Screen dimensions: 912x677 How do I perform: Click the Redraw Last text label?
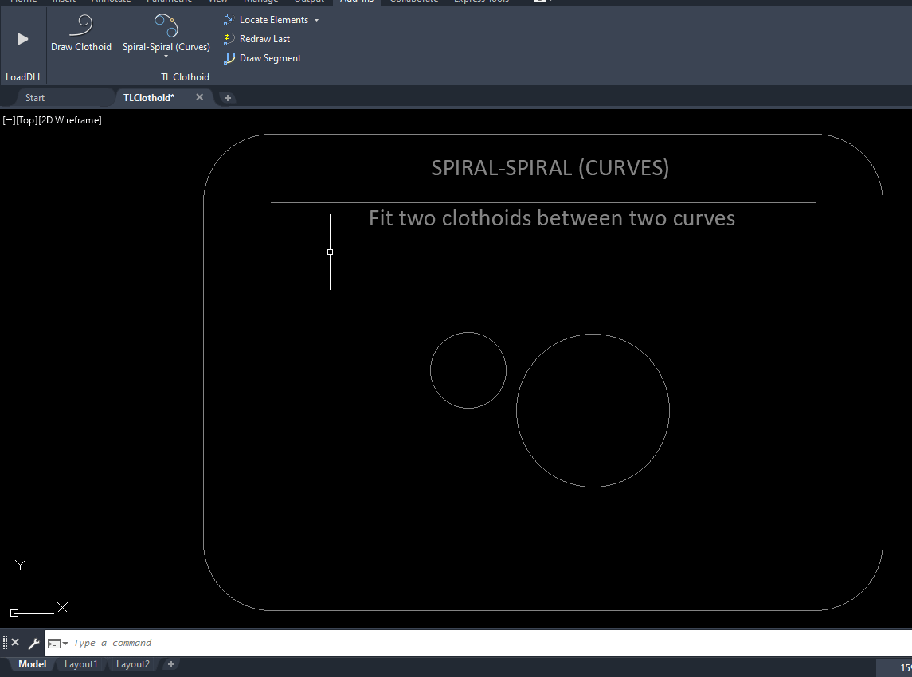264,39
